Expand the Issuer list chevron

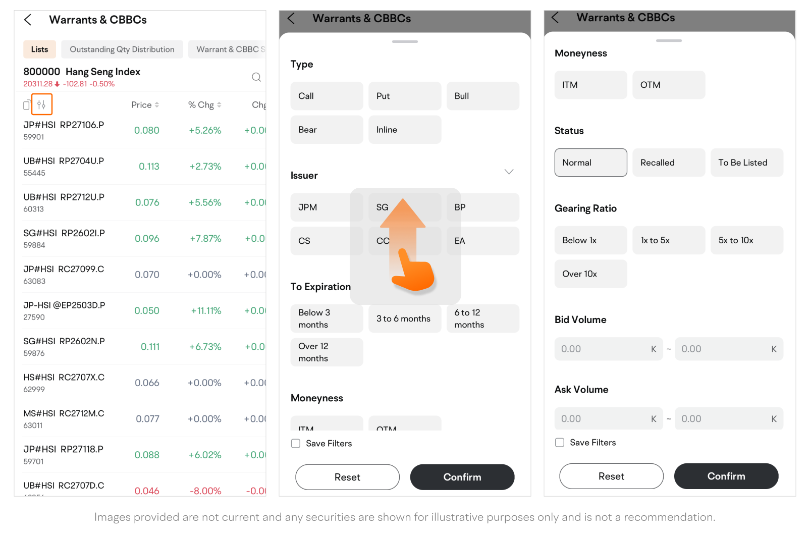coord(509,172)
